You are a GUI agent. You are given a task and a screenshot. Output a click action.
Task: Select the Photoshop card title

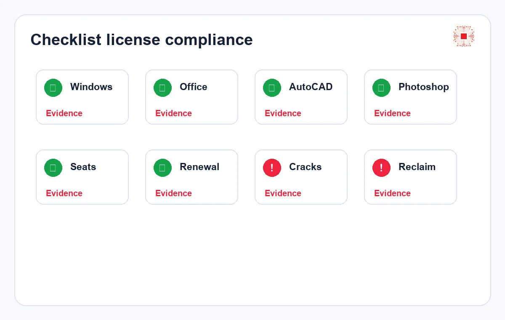(424, 87)
